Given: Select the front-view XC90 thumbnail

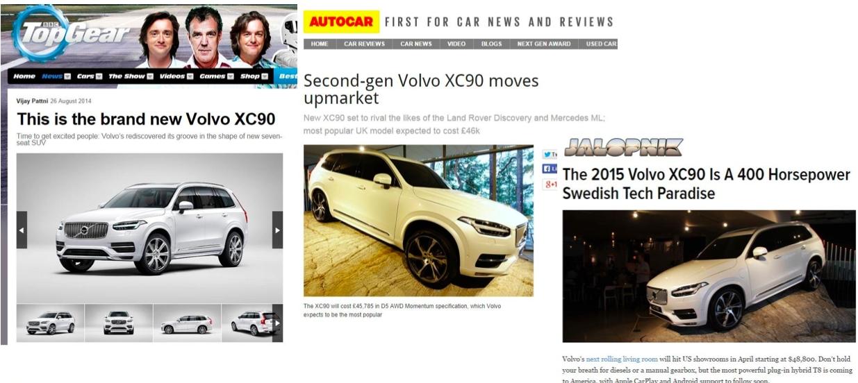Looking at the screenshot, I should click(x=118, y=323).
